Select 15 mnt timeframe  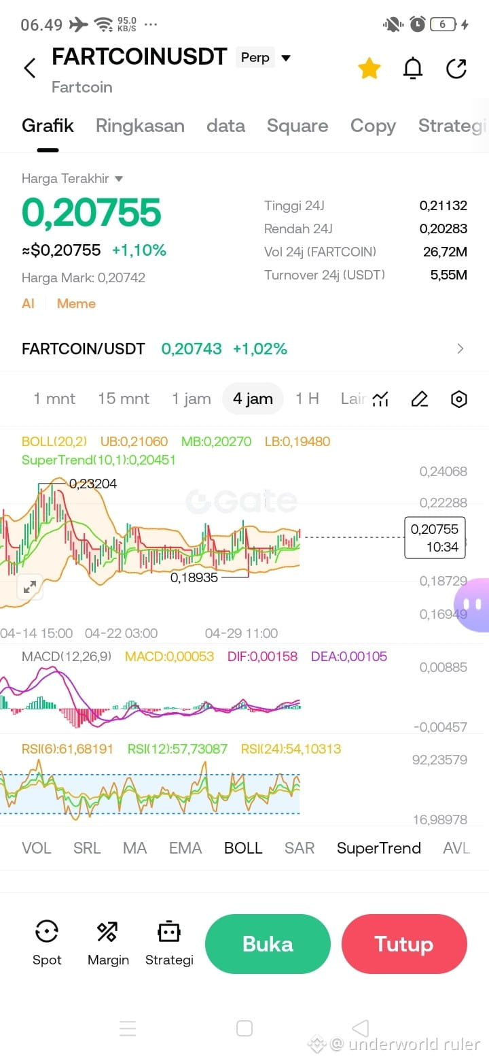tap(124, 399)
